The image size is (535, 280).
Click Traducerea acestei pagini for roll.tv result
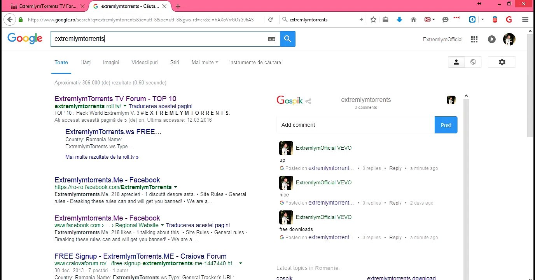161,106
